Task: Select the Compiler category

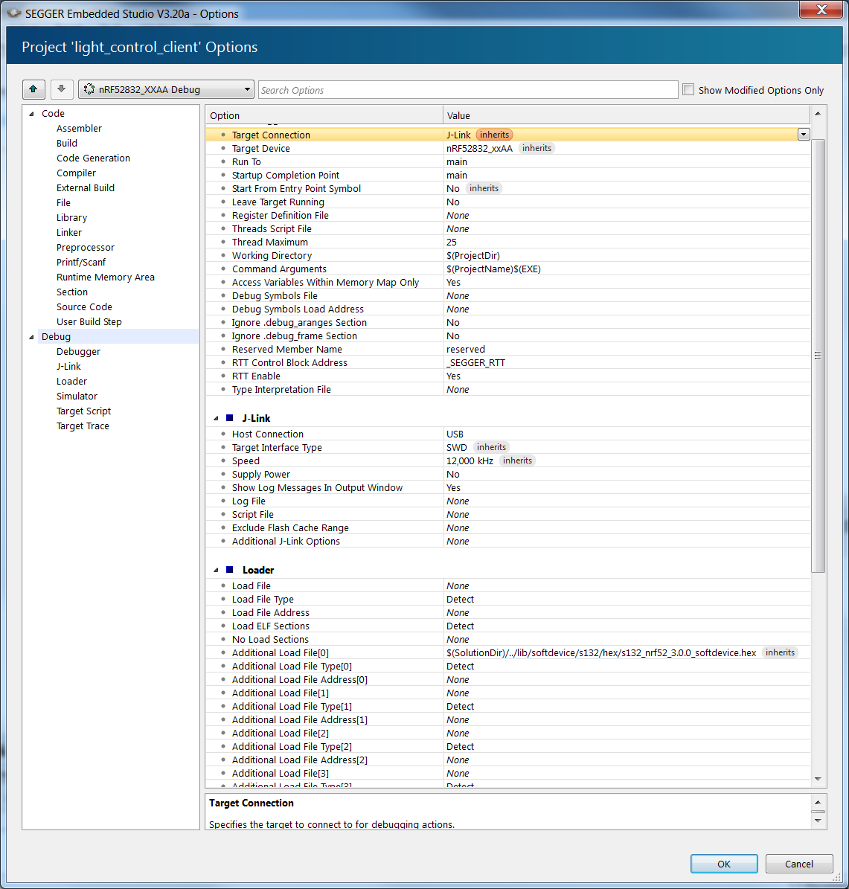Action: [76, 173]
